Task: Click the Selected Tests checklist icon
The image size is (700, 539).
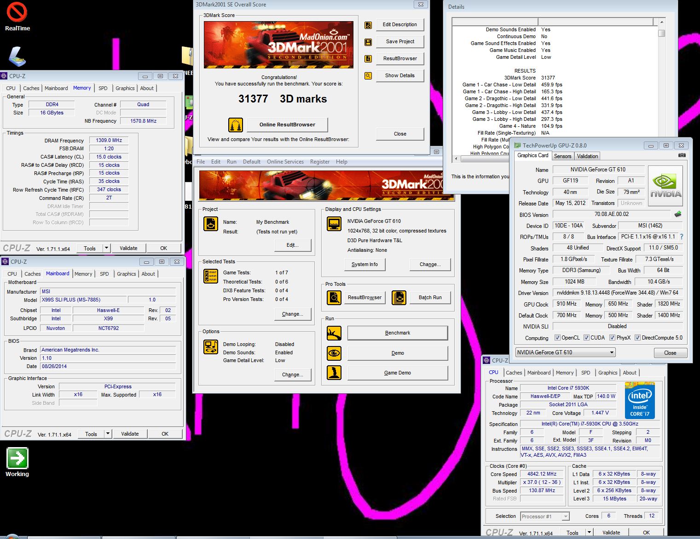Action: 211,276
